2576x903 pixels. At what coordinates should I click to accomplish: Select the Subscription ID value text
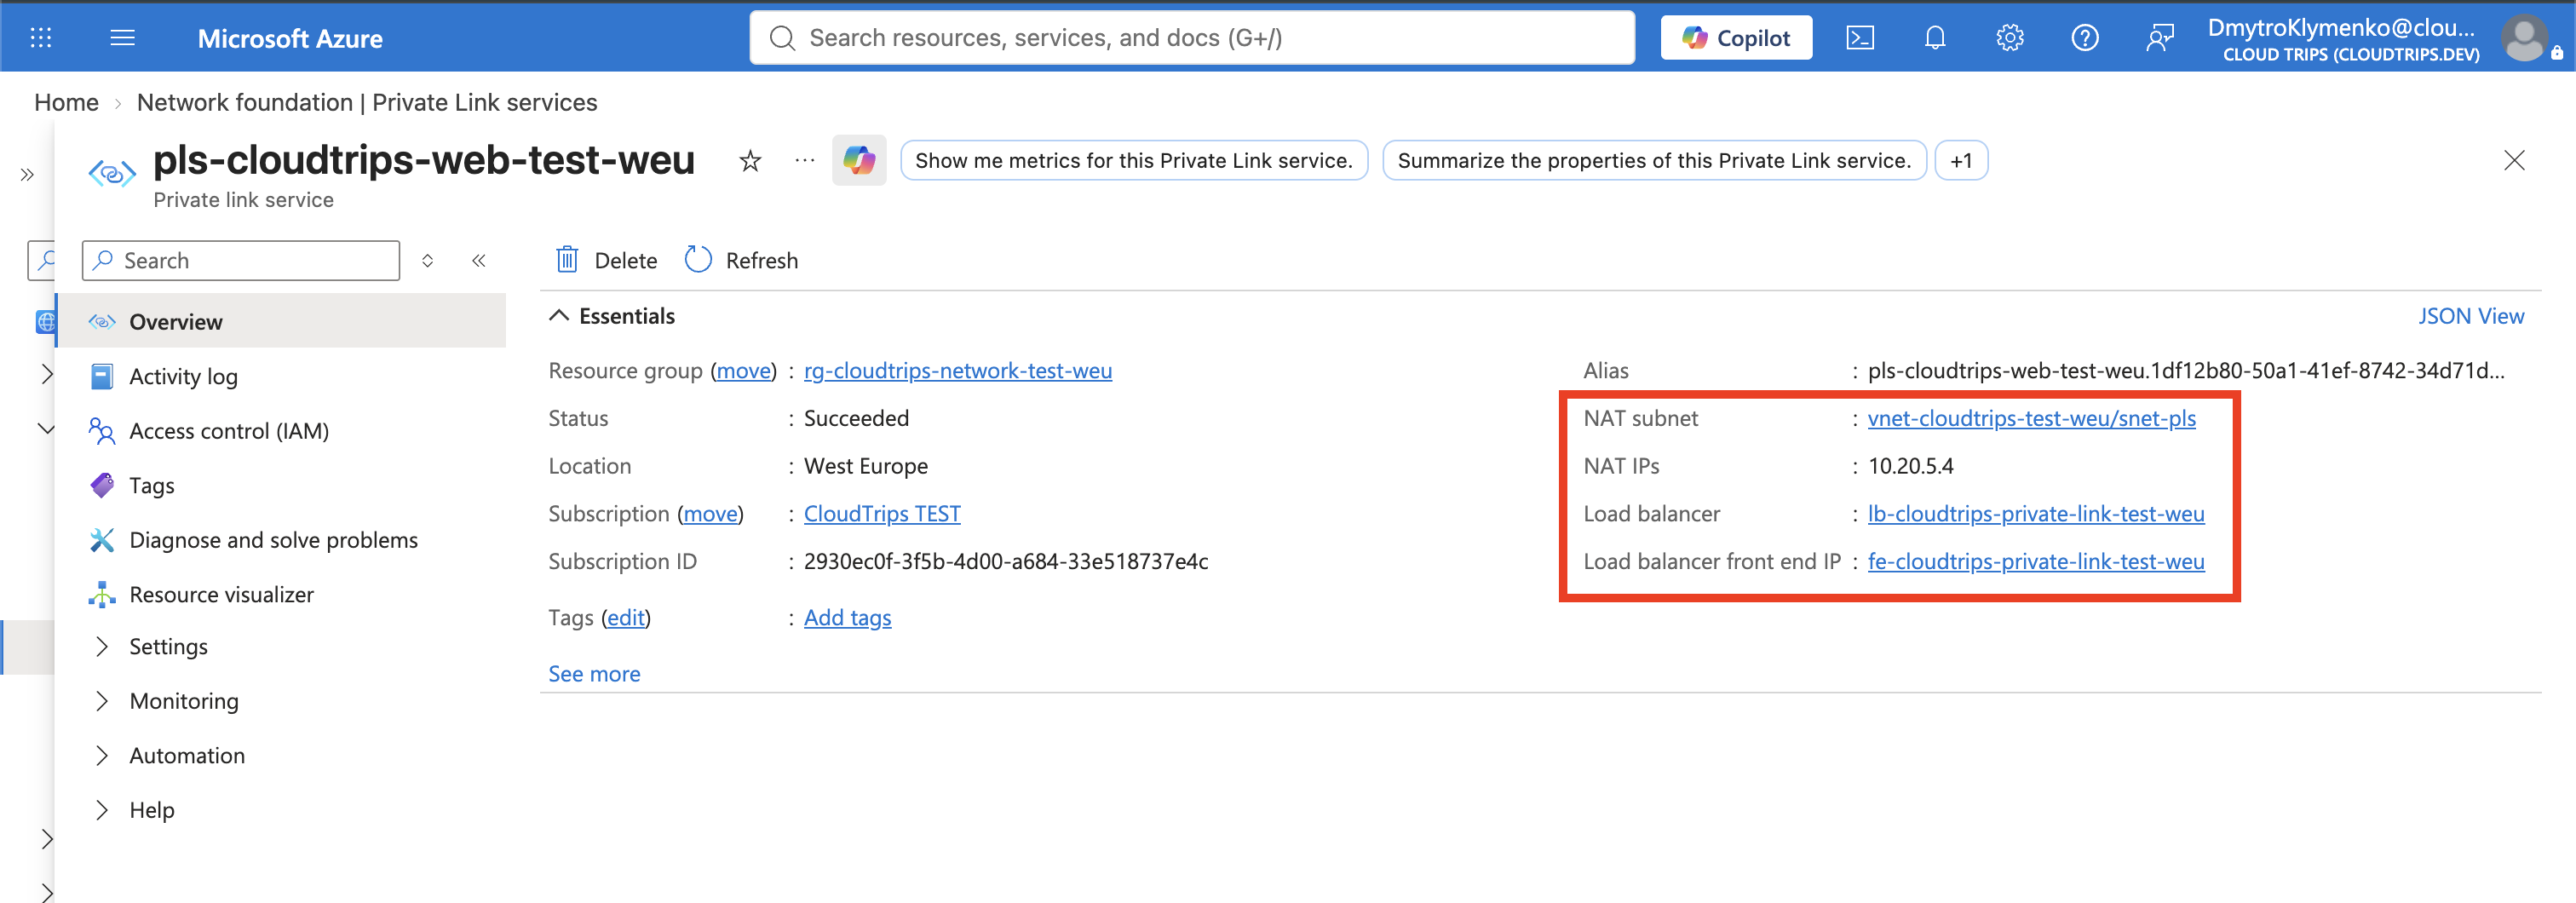click(1006, 562)
